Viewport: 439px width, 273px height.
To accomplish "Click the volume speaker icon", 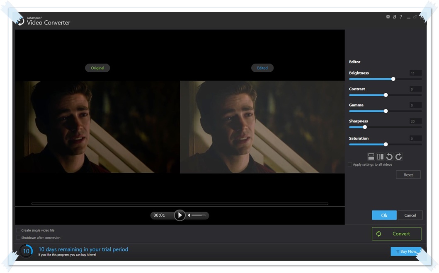I will click(189, 215).
